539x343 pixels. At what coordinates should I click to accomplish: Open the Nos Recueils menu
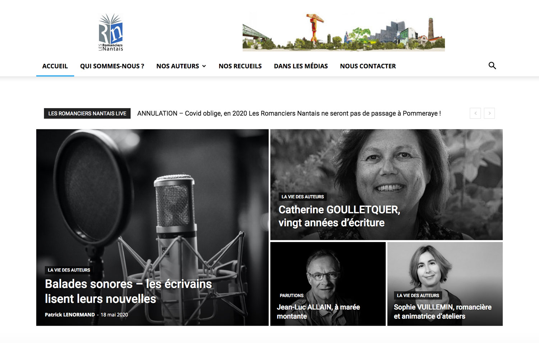point(240,66)
